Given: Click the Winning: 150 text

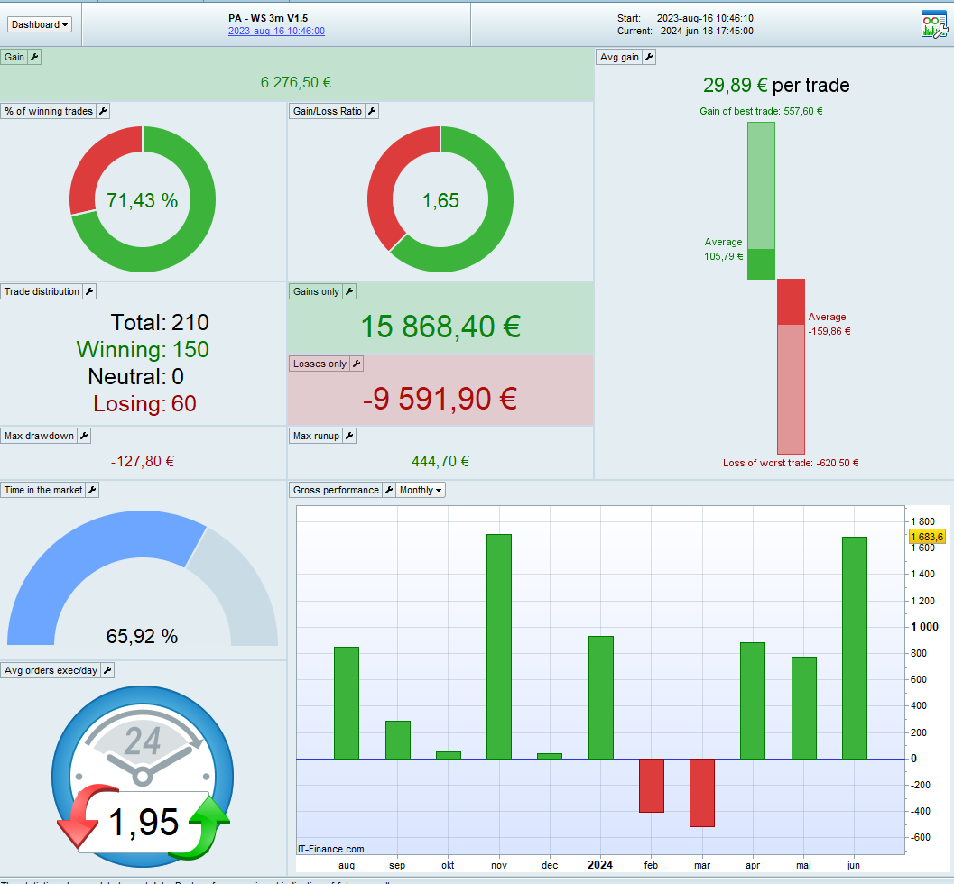Looking at the screenshot, I should (143, 350).
